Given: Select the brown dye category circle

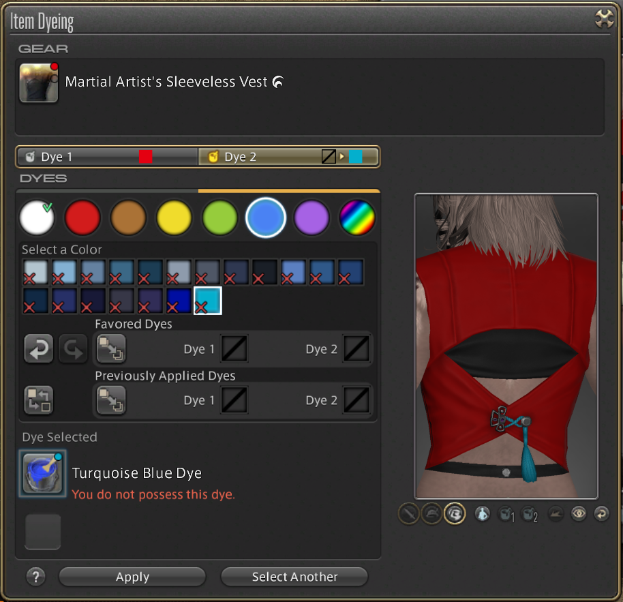Looking at the screenshot, I should click(x=128, y=217).
